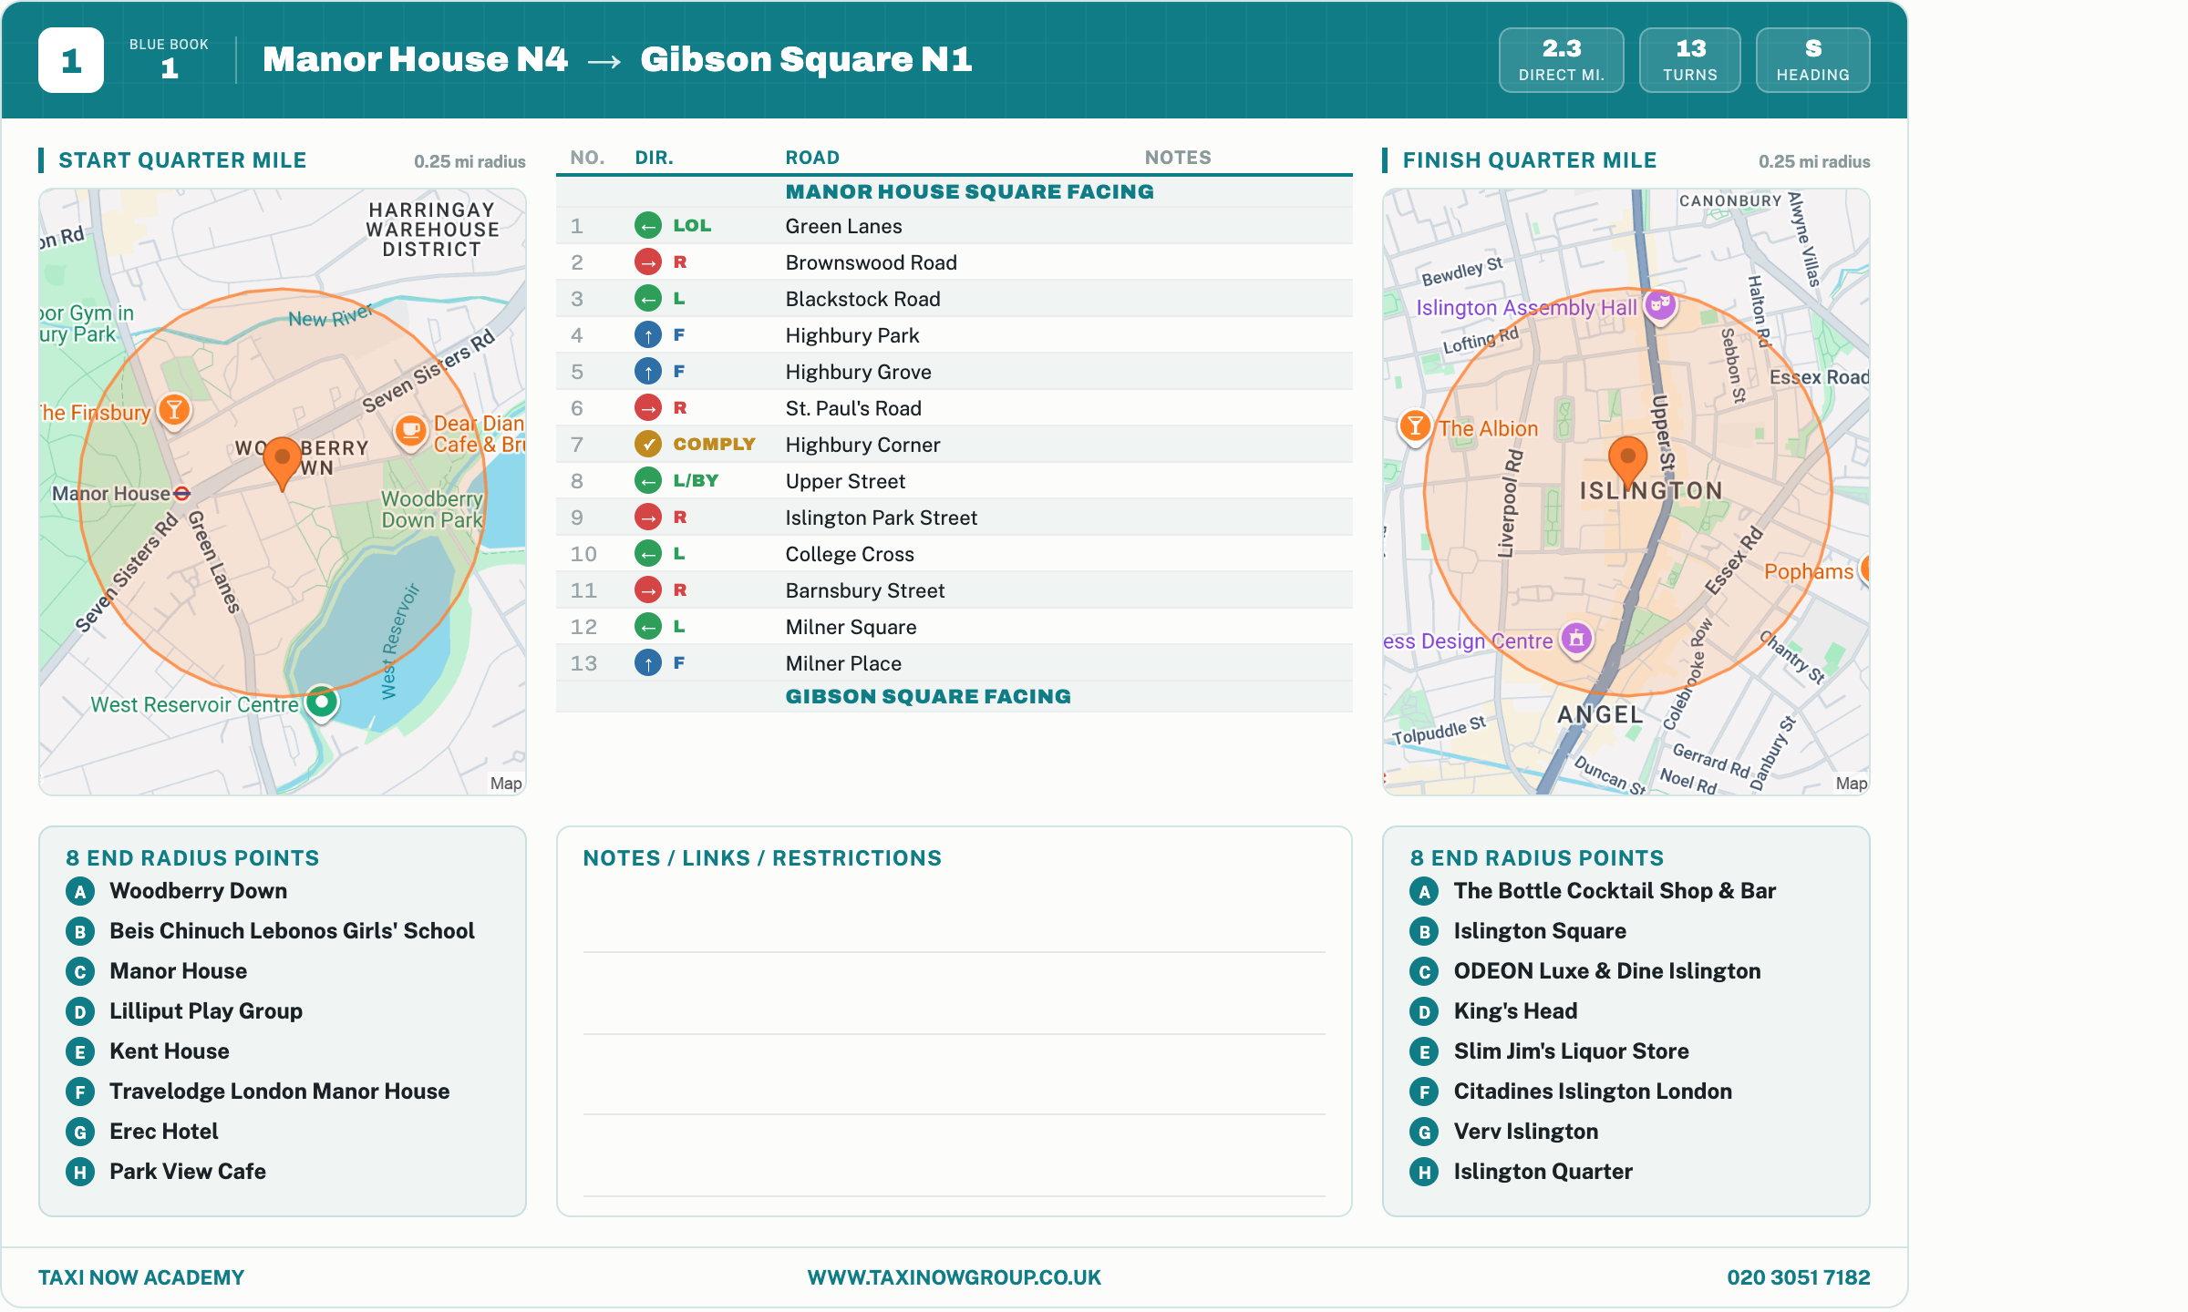Click the forward arrow icon for Highbury Grove
Screen dimensions: 2188x1312
coord(647,372)
